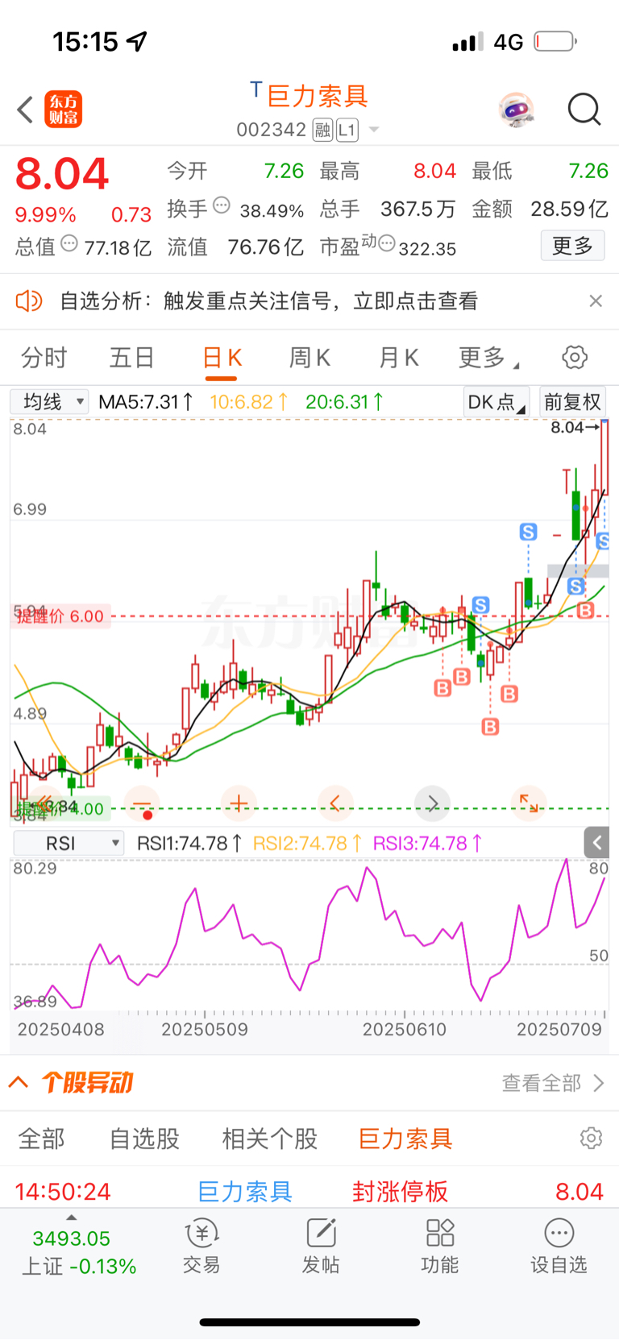Screen dimensions: 619x1340
Task: Open the 功能 functions icon
Action: 440,1246
